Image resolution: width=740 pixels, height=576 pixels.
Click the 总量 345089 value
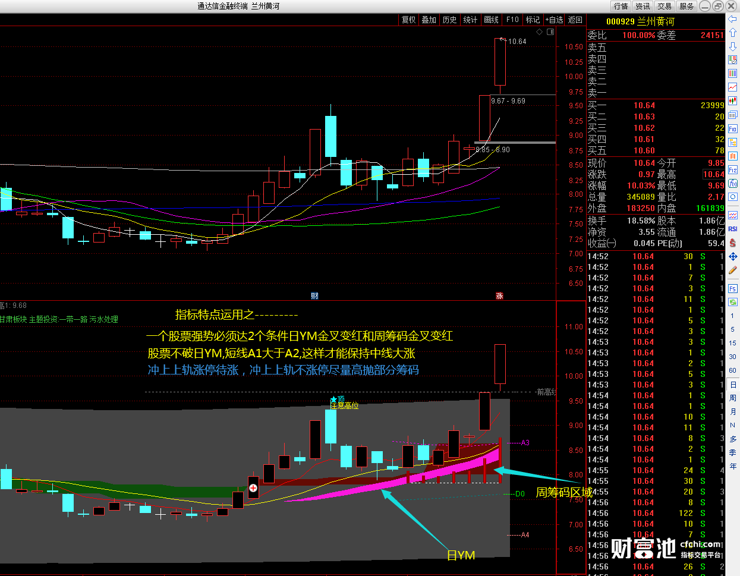point(641,197)
